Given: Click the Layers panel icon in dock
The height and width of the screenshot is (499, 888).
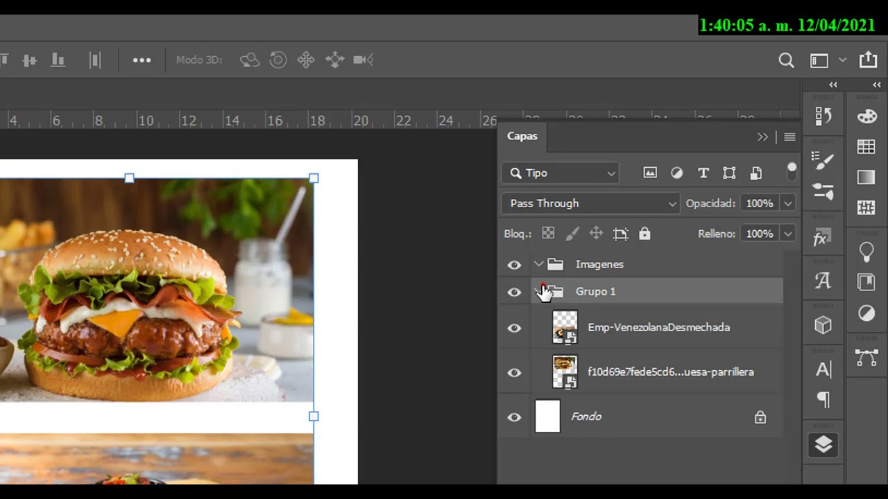Looking at the screenshot, I should [823, 445].
